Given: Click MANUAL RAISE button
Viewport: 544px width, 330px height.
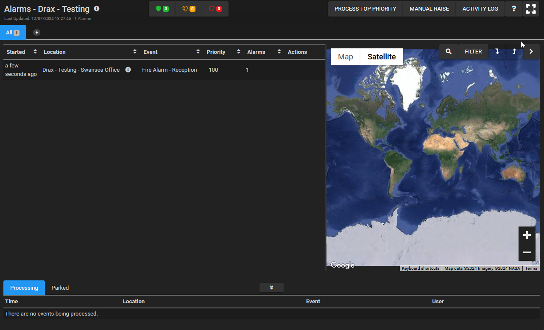Looking at the screenshot, I should [430, 9].
